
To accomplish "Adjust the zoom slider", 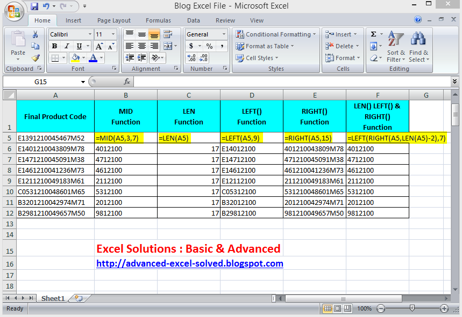I will (x=411, y=308).
